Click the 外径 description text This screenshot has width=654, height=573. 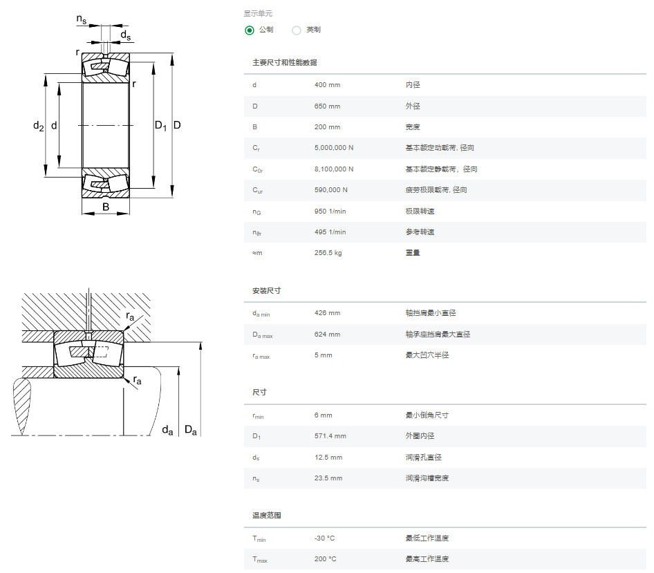[413, 106]
